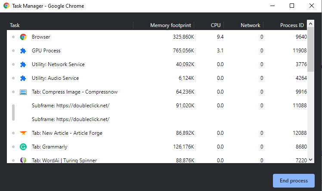Click the Article Forge tab icon
The width and height of the screenshot is (322, 191).
(x=23, y=133)
